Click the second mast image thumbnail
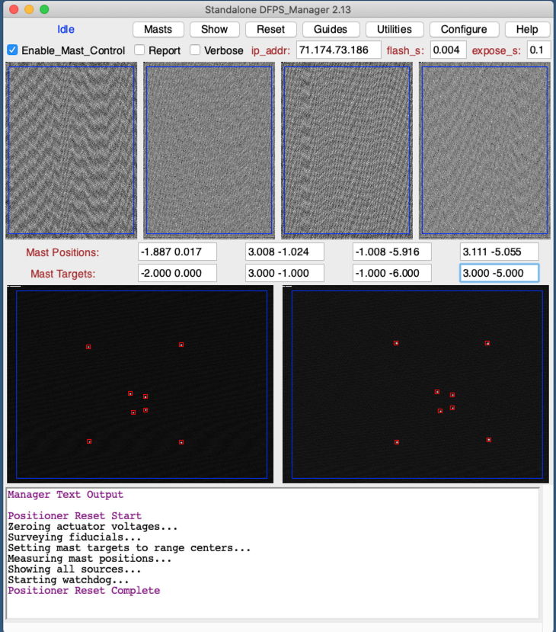Screen dimensions: 556x632 209,150
